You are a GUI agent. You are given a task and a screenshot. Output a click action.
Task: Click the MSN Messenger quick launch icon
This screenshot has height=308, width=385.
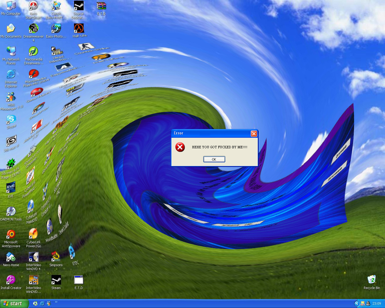coord(49,304)
